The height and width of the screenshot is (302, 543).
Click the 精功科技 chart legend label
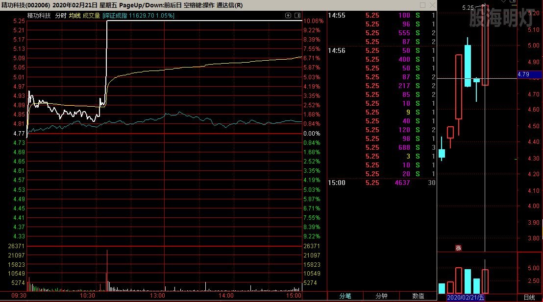[x=39, y=16]
